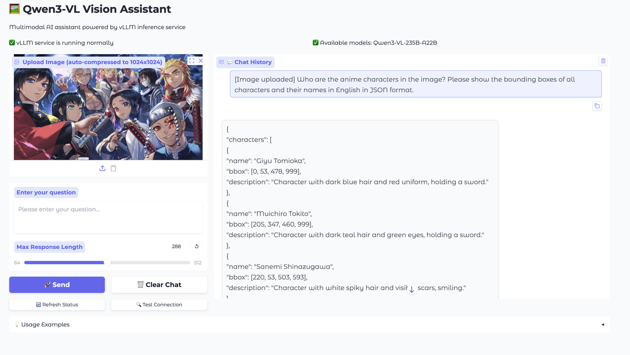Clear chat history with trash icon

coord(603,61)
